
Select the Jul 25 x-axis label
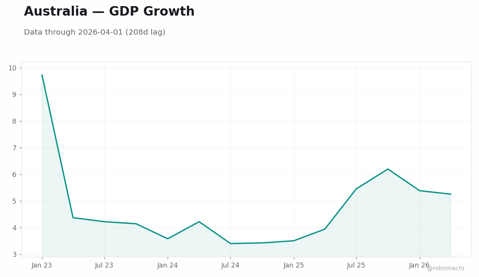click(x=356, y=266)
